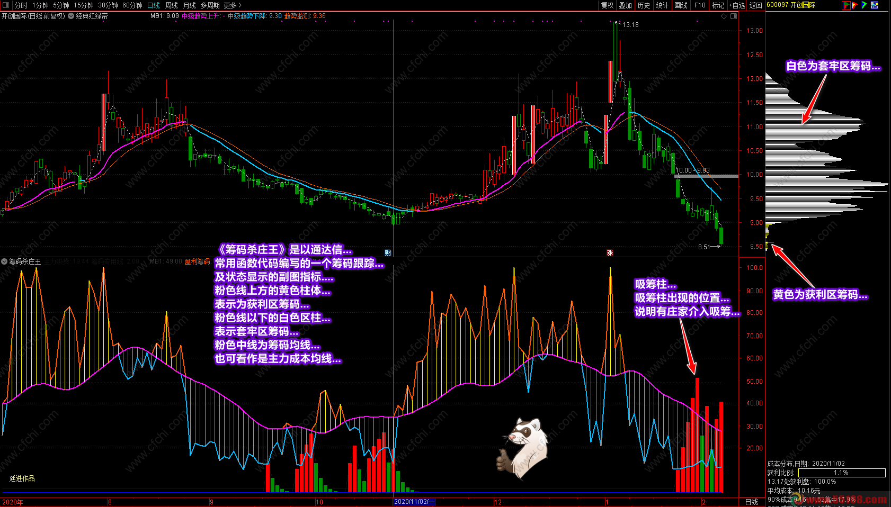Screen dimensions: 891x507
Task: Click the 趋势监测: 9.36 readout
Action: coord(305,16)
